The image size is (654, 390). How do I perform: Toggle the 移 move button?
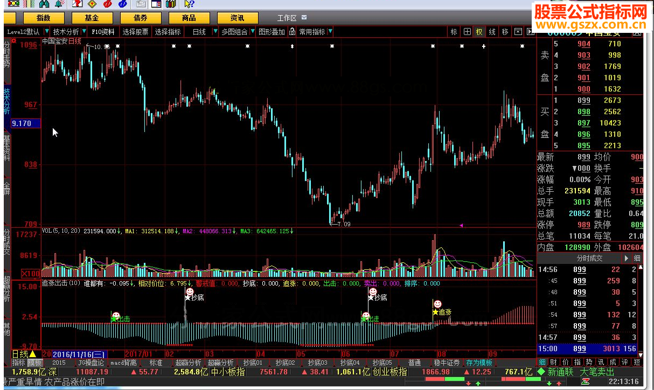click(505, 32)
